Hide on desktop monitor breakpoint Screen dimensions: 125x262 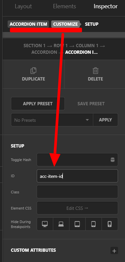(45, 224)
